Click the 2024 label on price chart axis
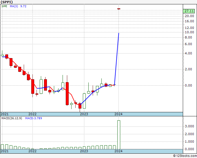Screen dimensions: 197x158 pyautogui.click(x=118, y=114)
